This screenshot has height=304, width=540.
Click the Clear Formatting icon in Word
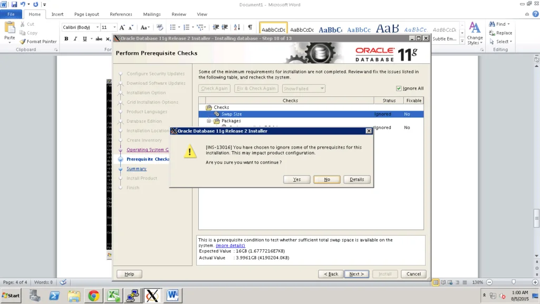coord(159,27)
